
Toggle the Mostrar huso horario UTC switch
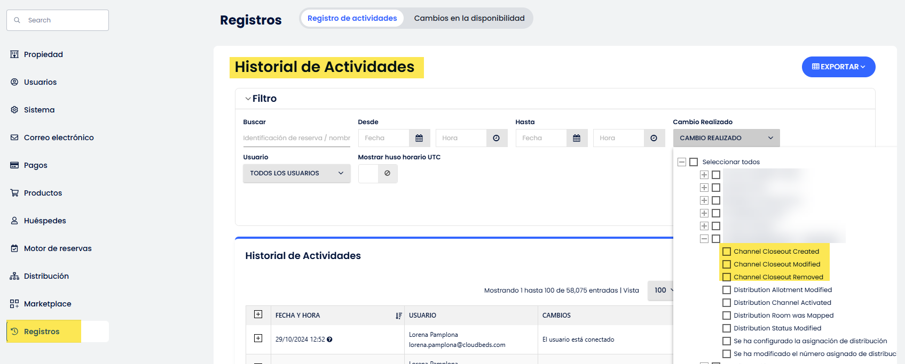click(x=377, y=173)
